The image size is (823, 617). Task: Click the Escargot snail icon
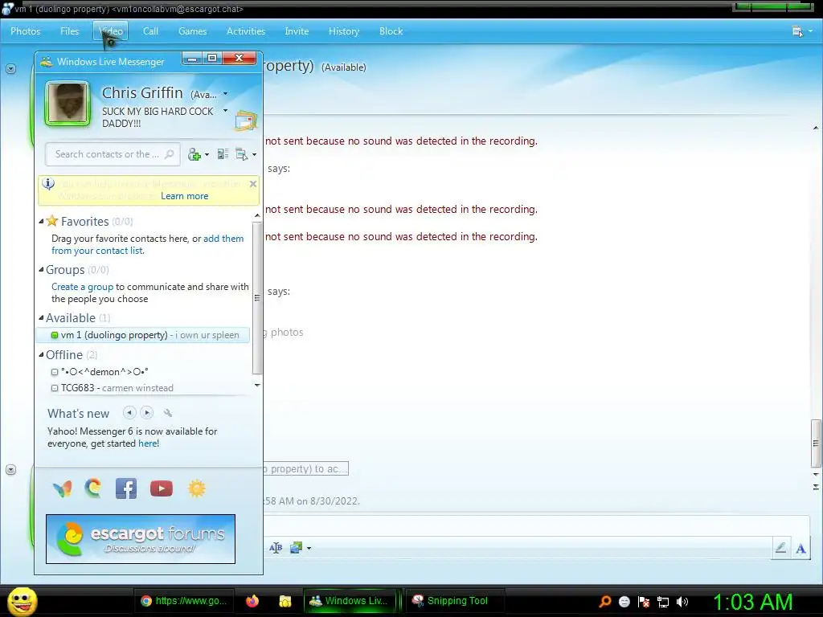pyautogui.click(x=93, y=488)
